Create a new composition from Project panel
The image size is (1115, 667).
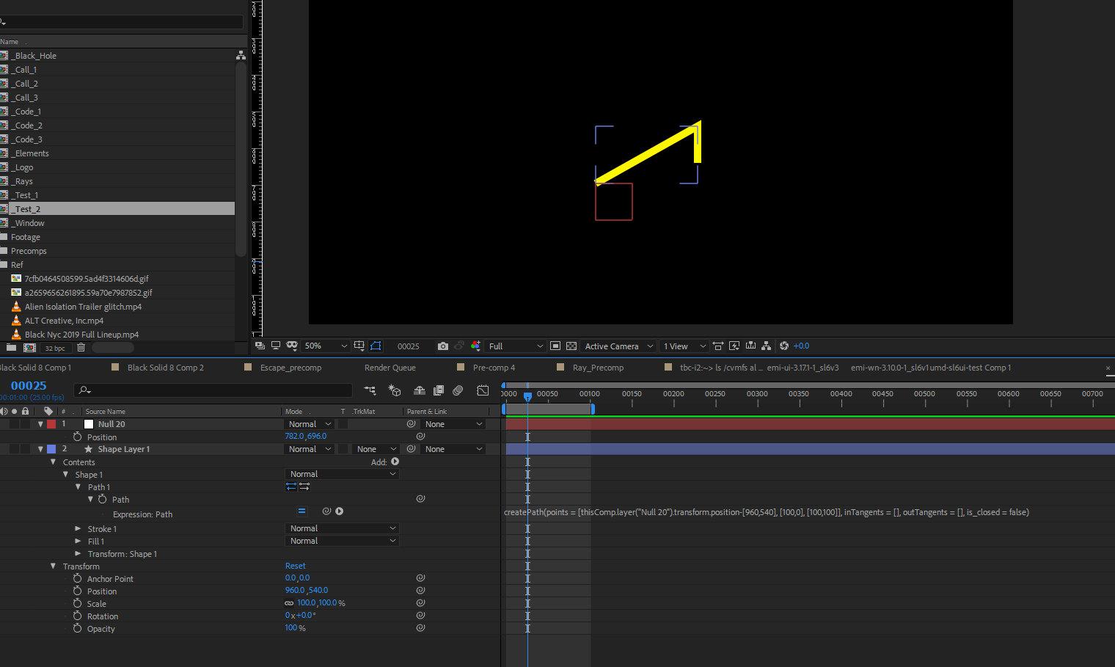(29, 348)
